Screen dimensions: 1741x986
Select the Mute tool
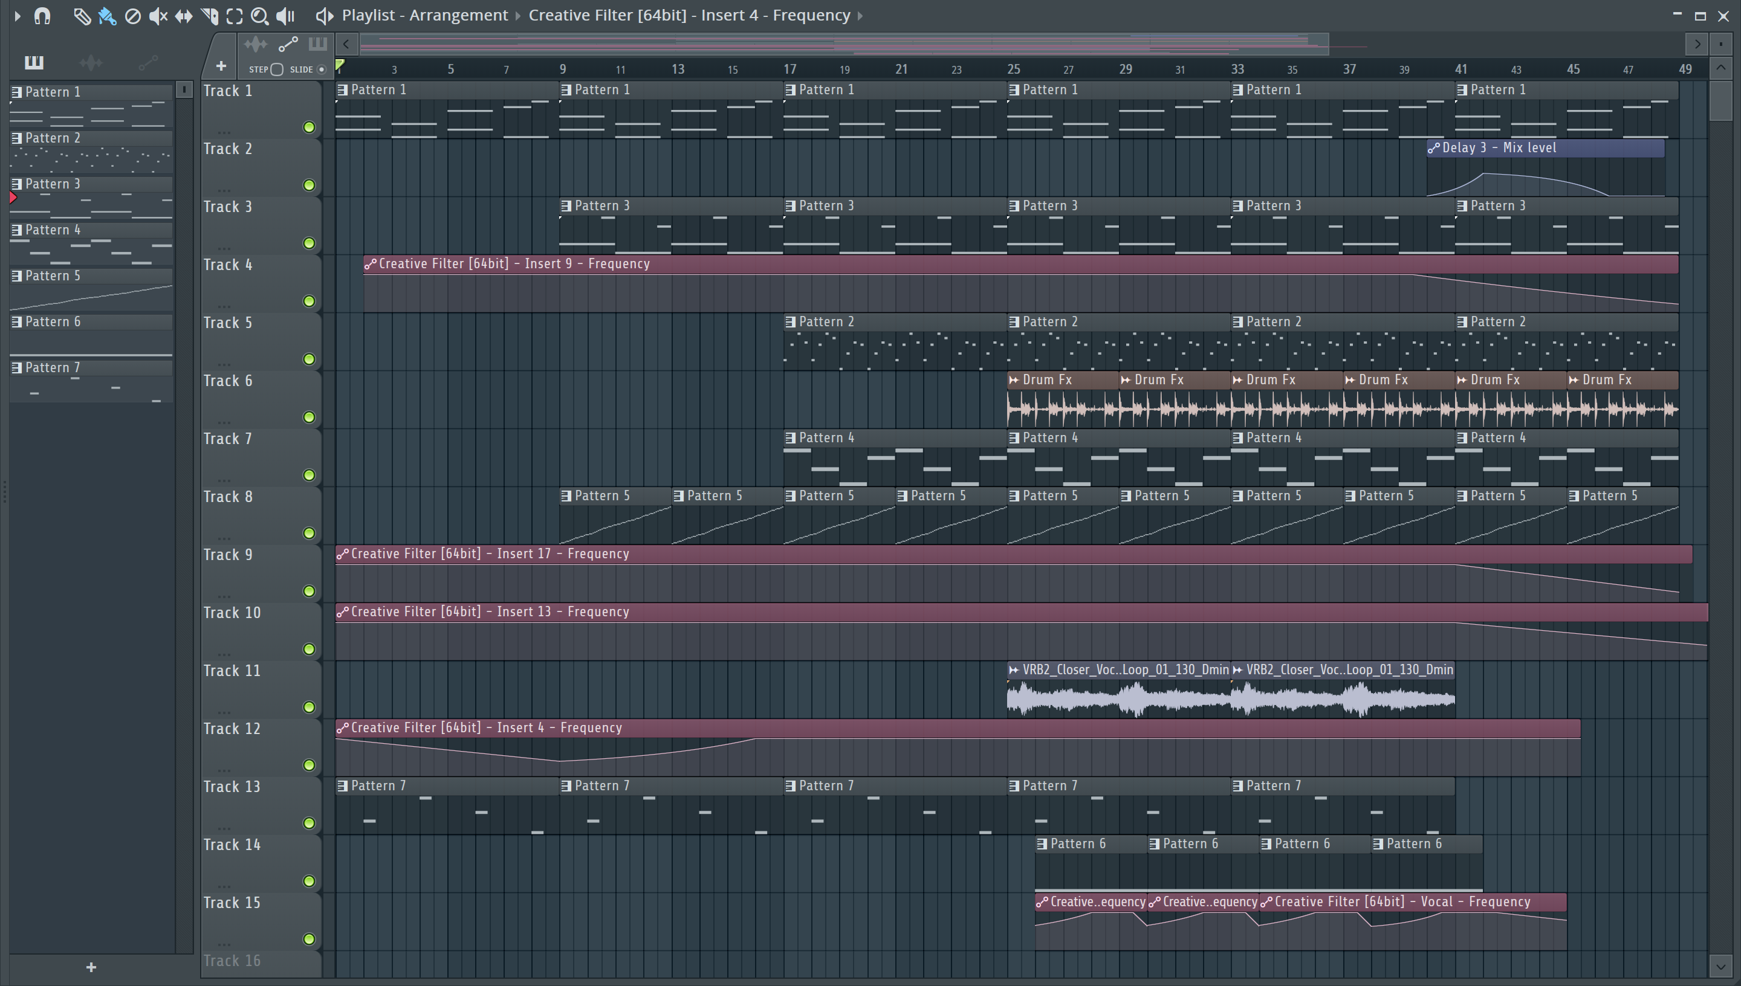click(158, 16)
